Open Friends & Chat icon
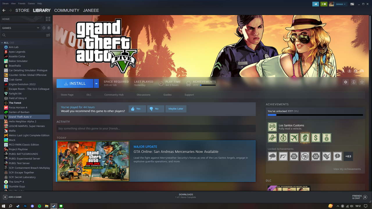Image resolution: width=372 pixels, height=209 pixels. tap(365, 197)
